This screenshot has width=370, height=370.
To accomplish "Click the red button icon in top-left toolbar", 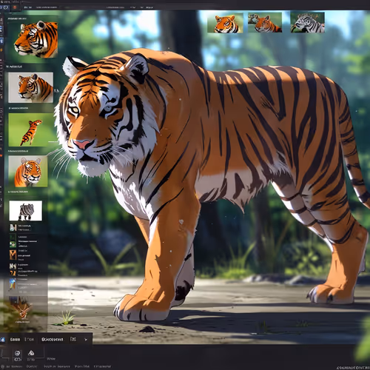I will (x=15, y=7).
